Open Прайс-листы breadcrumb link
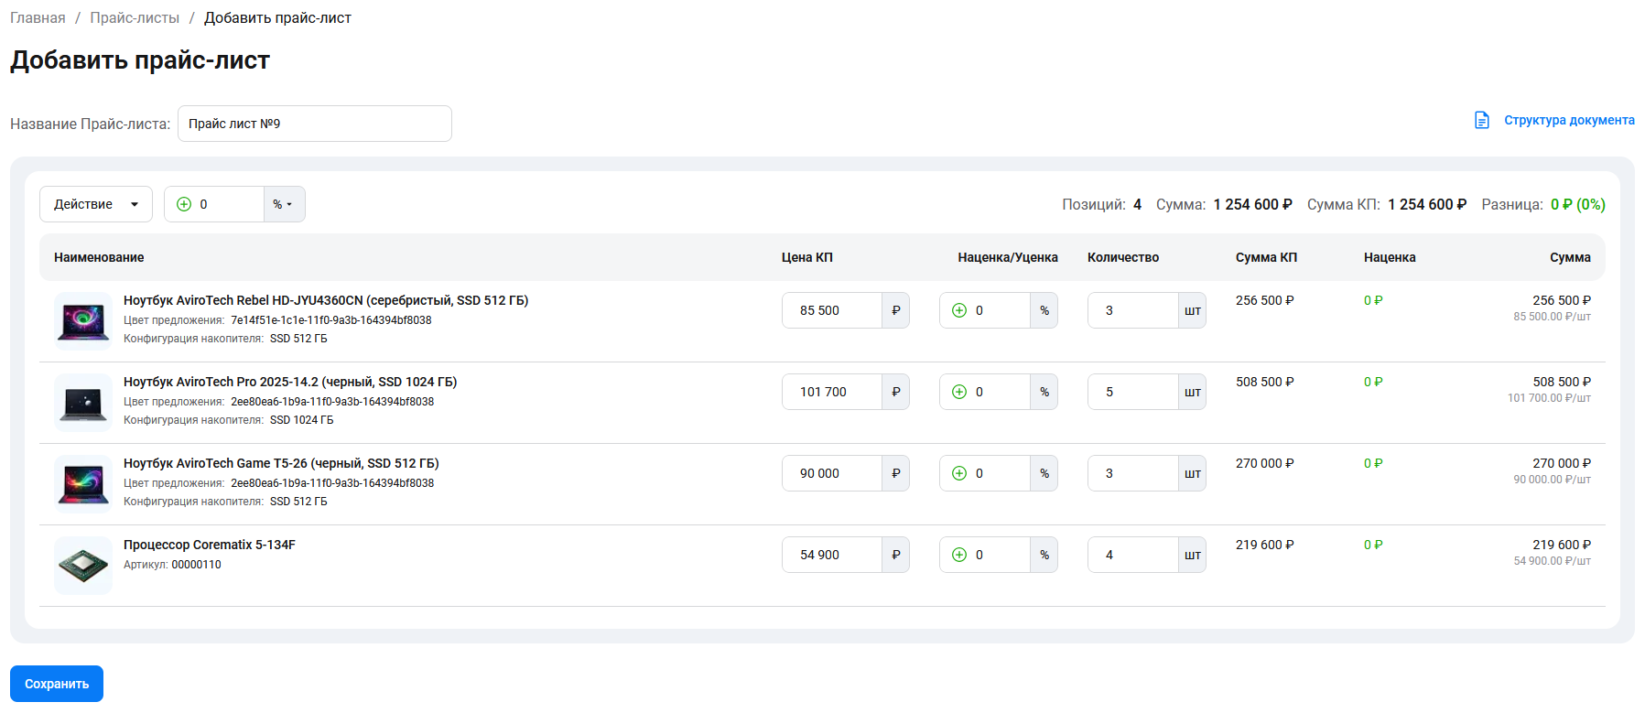 coord(135,18)
